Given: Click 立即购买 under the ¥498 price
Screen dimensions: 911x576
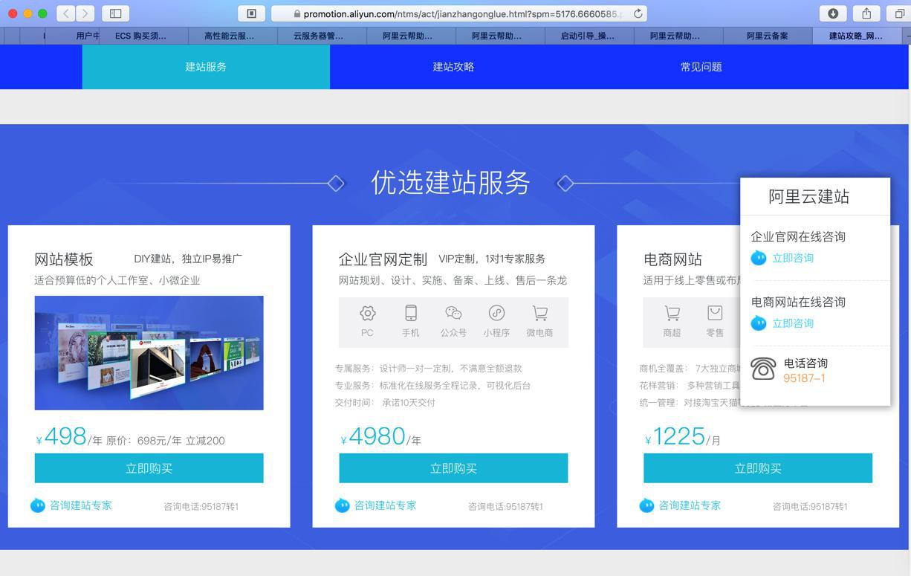Looking at the screenshot, I should (149, 468).
